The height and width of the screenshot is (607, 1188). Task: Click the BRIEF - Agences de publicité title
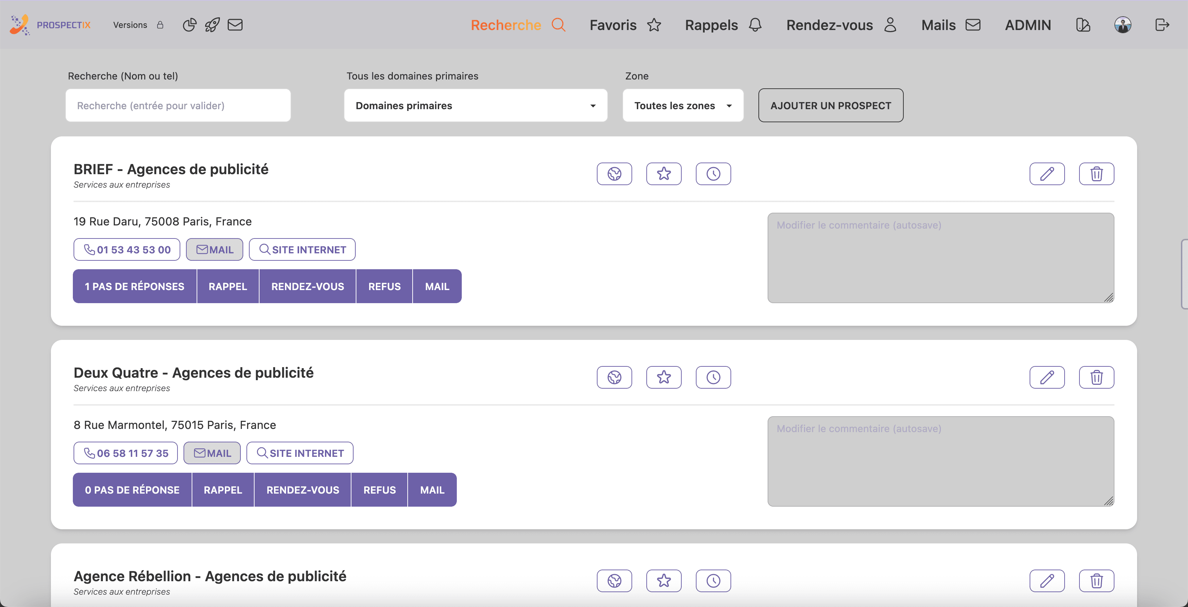pyautogui.click(x=171, y=169)
